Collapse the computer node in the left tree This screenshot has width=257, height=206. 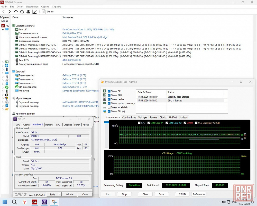[3, 29]
